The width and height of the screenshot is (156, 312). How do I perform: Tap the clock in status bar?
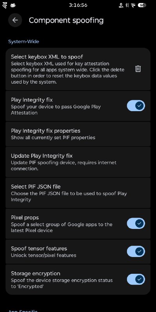(78, 5)
